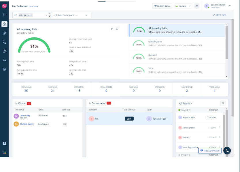Open options menu for Michael J
Screen dimensions: 240x172
click(x=220, y=137)
